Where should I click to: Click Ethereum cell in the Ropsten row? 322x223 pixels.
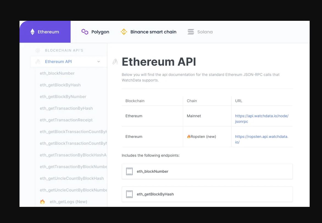click(152, 137)
